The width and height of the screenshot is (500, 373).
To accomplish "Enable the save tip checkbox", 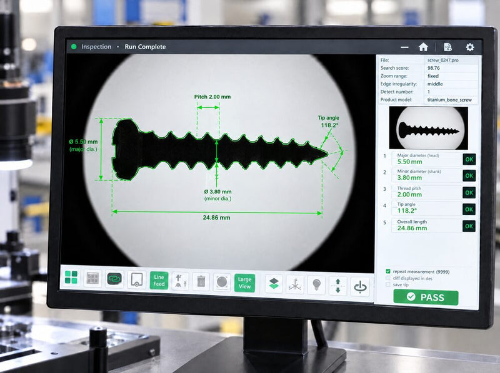I will pyautogui.click(x=388, y=284).
